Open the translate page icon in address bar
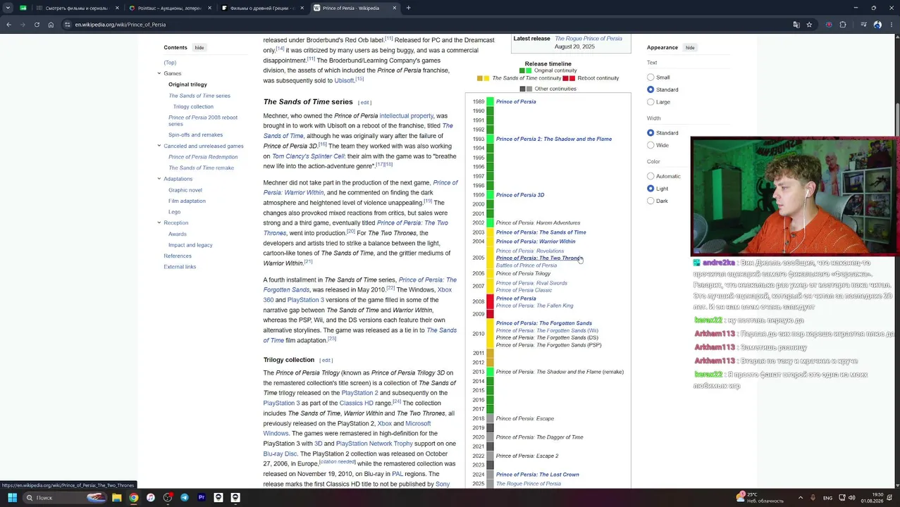 (x=796, y=25)
